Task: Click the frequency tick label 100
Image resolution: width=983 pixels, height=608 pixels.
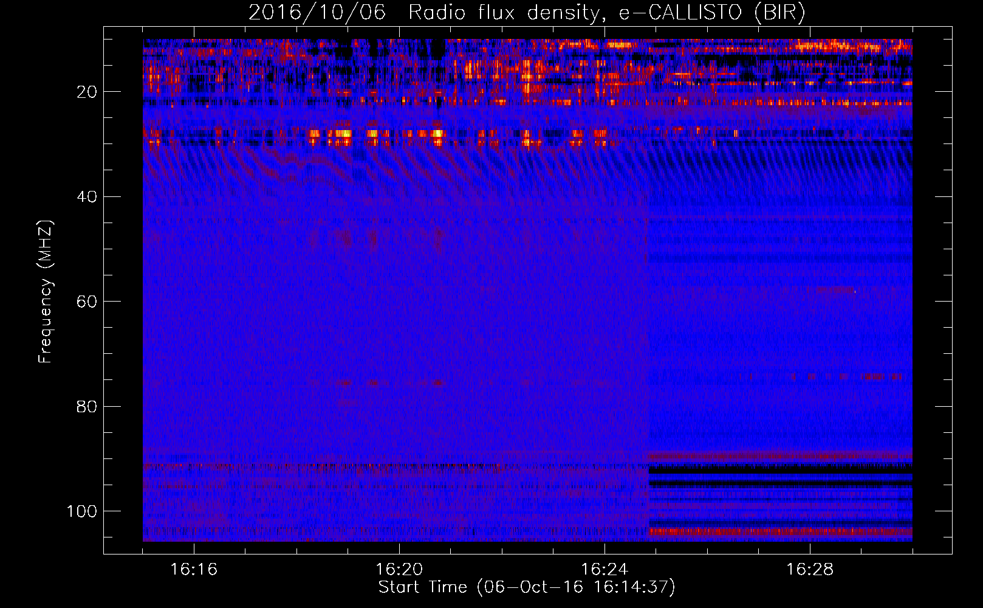Action: click(x=82, y=511)
